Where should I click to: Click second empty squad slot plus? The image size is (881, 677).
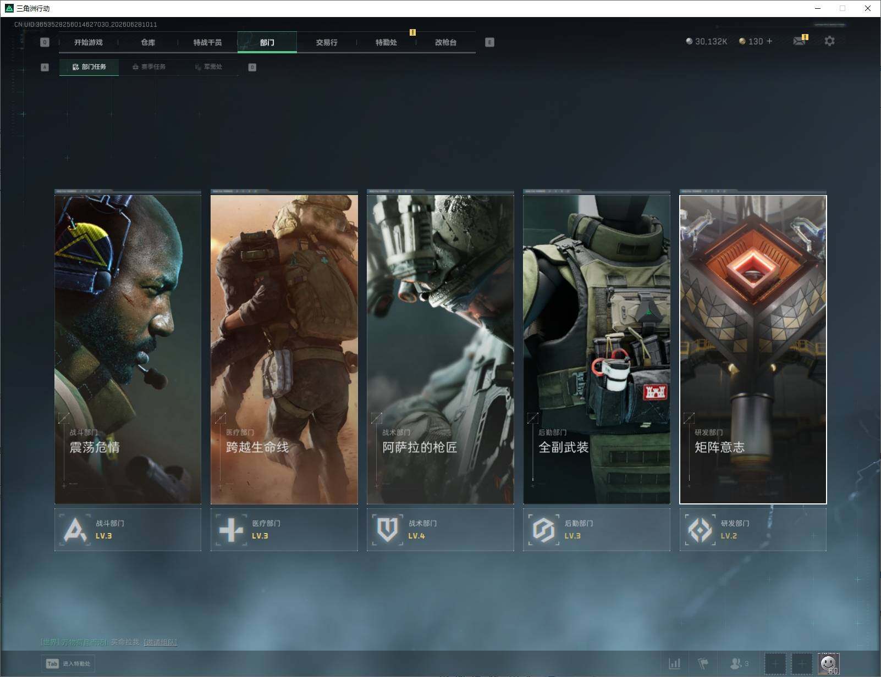(802, 664)
